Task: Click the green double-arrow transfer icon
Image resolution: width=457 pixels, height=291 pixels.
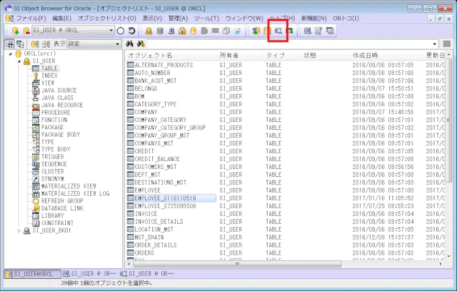Action: point(289,31)
